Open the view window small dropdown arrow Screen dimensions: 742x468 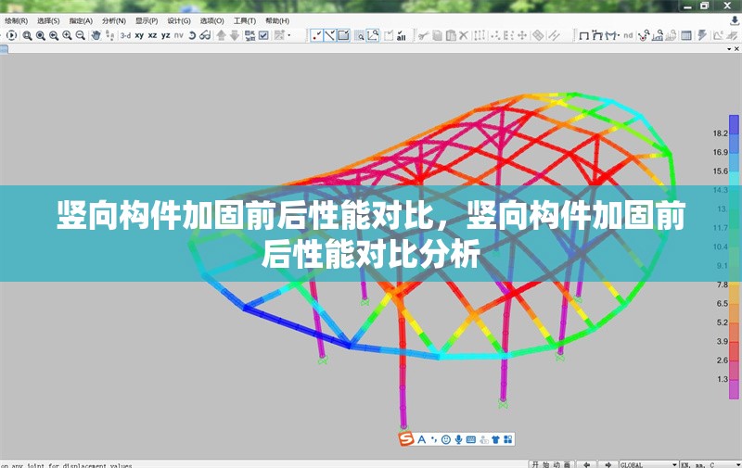click(729, 49)
